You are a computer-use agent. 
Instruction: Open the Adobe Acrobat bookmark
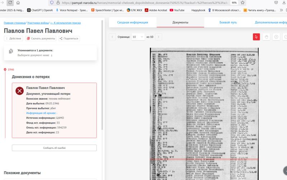click(156, 10)
